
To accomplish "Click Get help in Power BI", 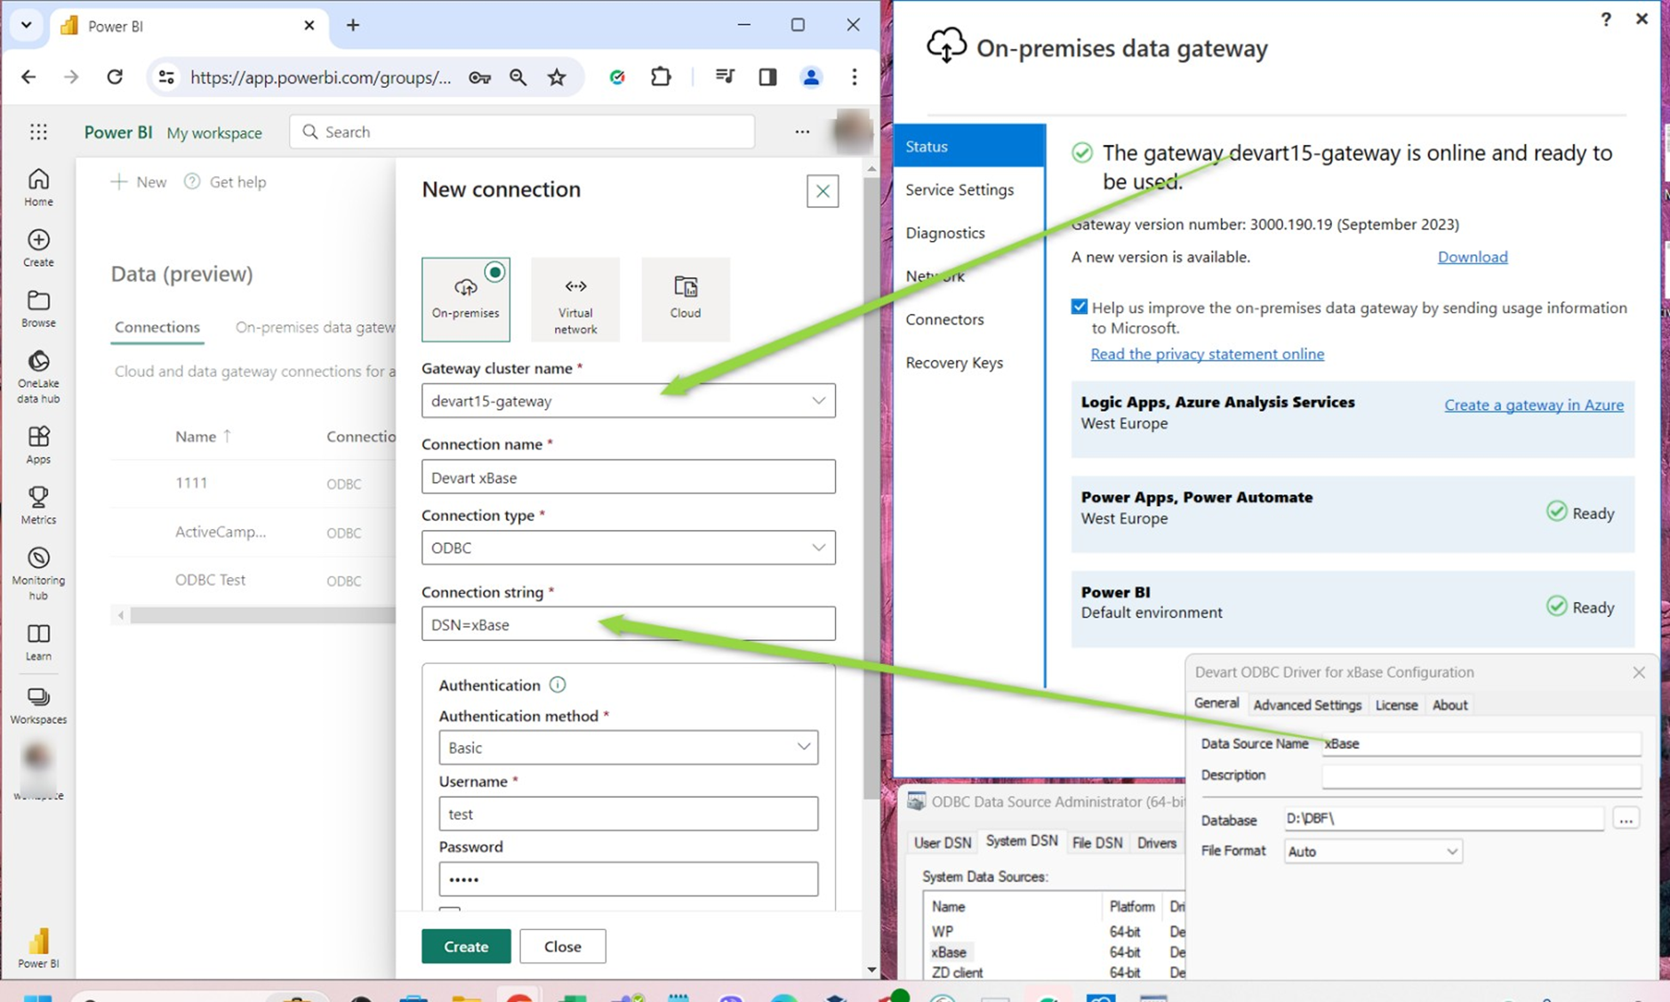I will (225, 181).
